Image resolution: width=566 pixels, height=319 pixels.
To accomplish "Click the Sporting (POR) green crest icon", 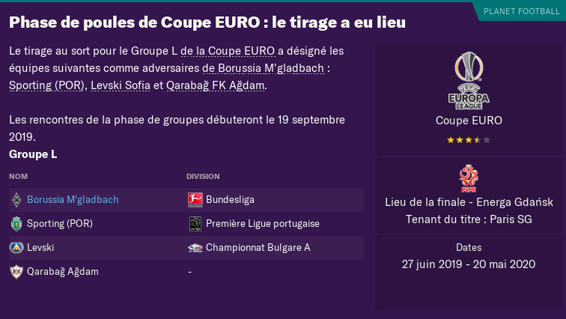I will coord(16,224).
